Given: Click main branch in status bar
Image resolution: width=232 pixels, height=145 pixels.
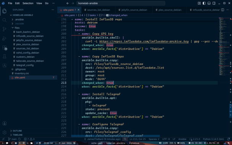Looking at the screenshot, I should 12,139.
